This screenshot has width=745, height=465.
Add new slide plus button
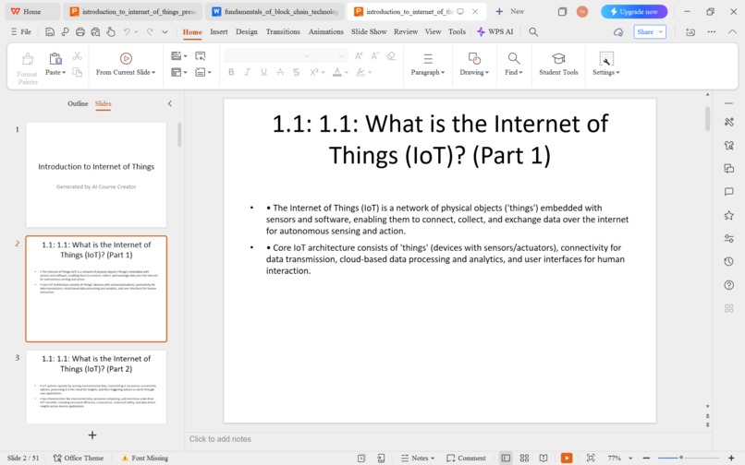[x=92, y=435]
